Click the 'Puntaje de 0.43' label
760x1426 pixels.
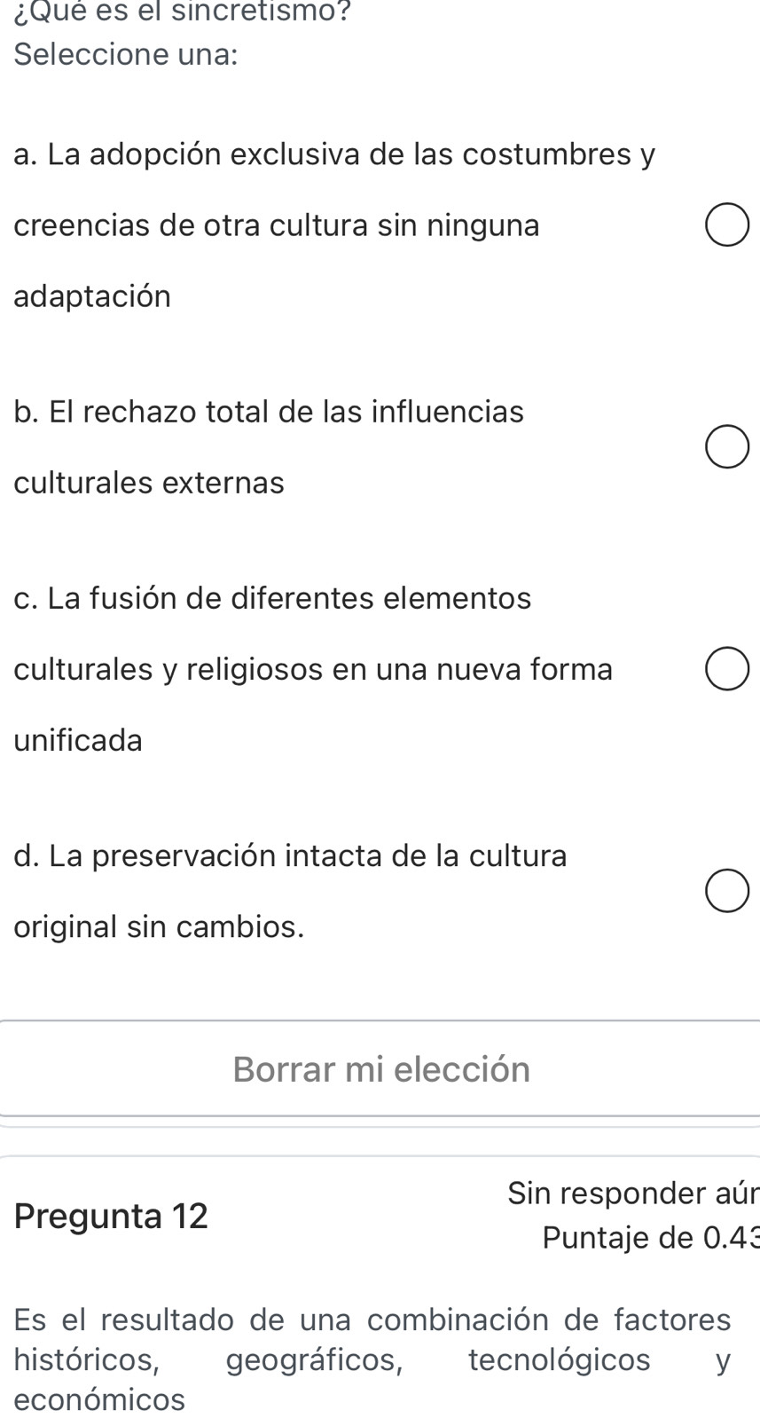click(650, 1237)
